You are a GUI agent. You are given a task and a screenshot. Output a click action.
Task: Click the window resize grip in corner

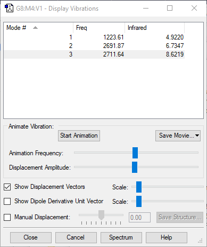[200, 241]
